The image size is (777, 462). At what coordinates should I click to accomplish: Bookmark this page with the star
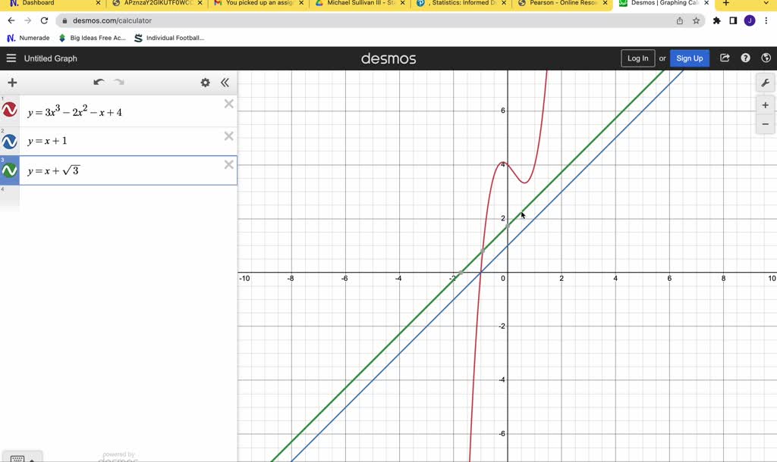[697, 20]
